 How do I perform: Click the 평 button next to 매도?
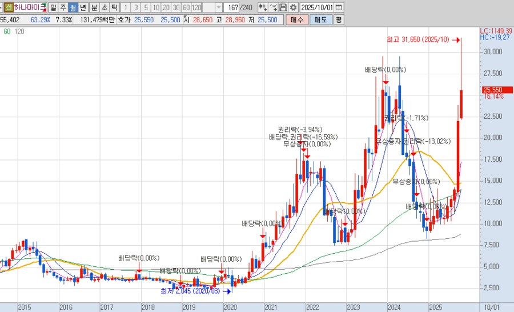tap(339, 19)
